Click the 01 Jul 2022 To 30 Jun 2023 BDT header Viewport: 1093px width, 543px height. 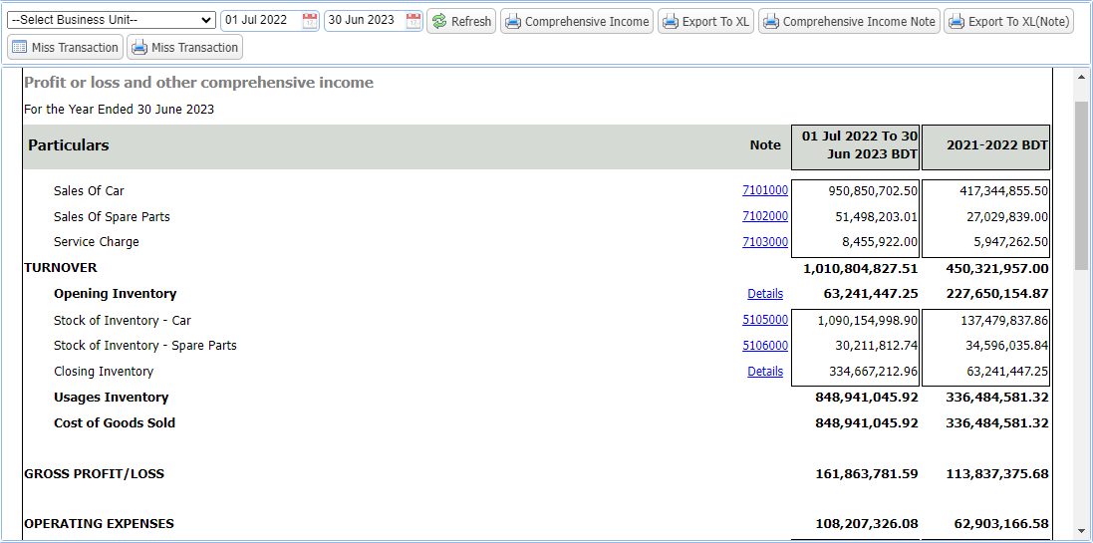(855, 147)
